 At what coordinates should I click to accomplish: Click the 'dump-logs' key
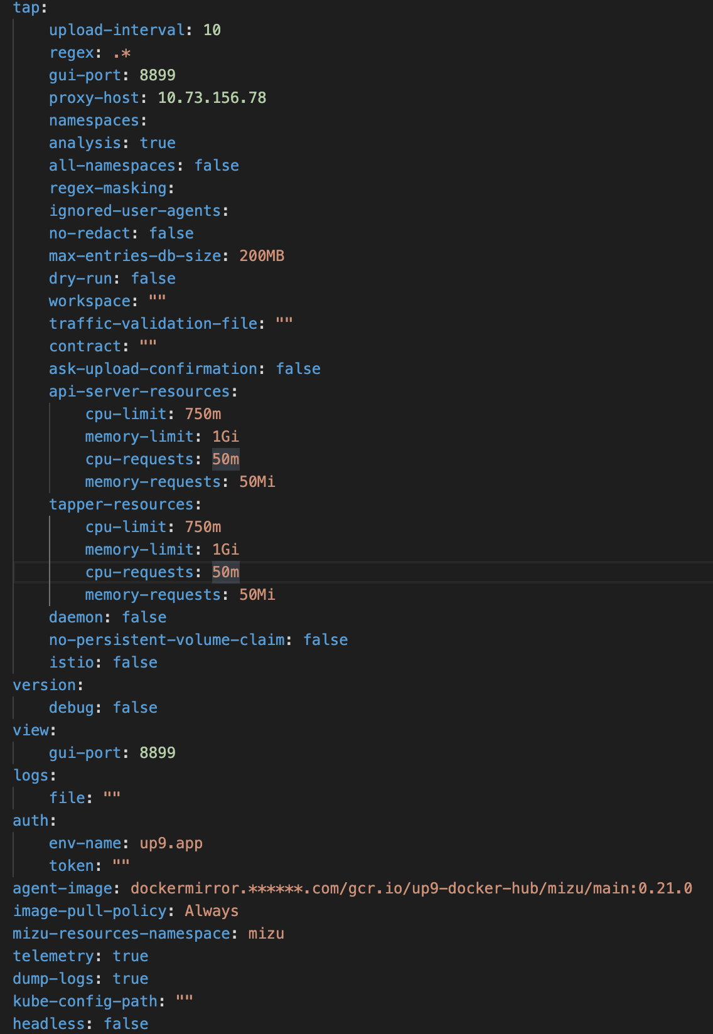[x=54, y=979]
